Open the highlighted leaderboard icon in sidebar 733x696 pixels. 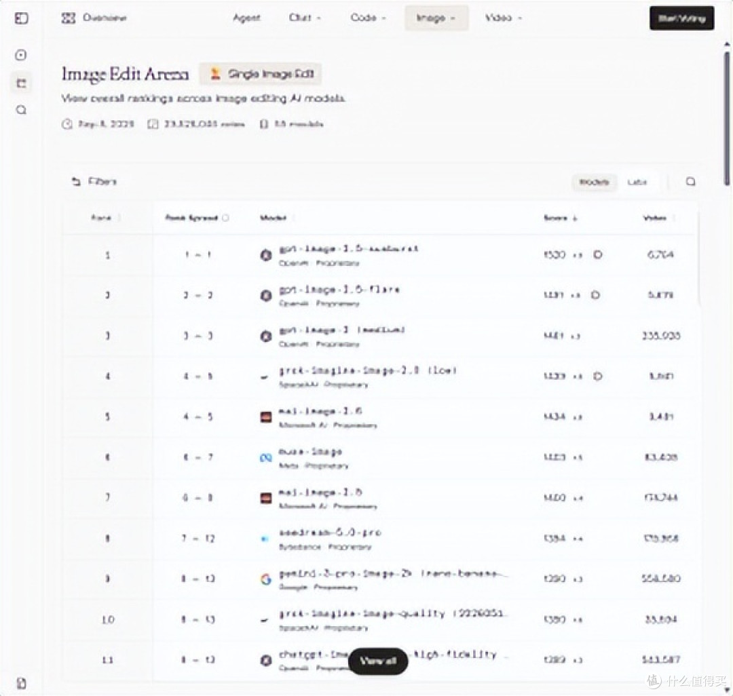pos(21,83)
